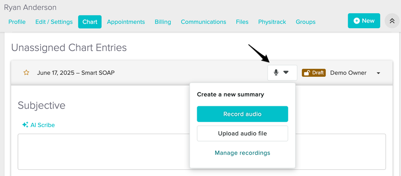Expand the Demo Owner dropdown arrow
The width and height of the screenshot is (401, 176).
[x=378, y=73]
